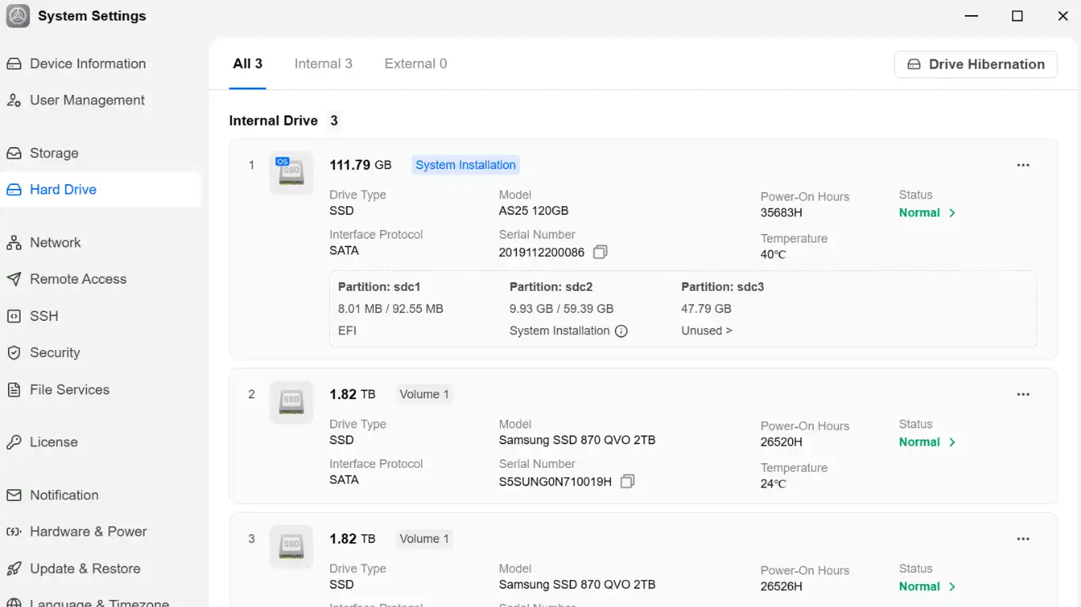Open the Unused partition sdc3 link
Viewport: 1081px width, 607px height.
[x=707, y=331]
